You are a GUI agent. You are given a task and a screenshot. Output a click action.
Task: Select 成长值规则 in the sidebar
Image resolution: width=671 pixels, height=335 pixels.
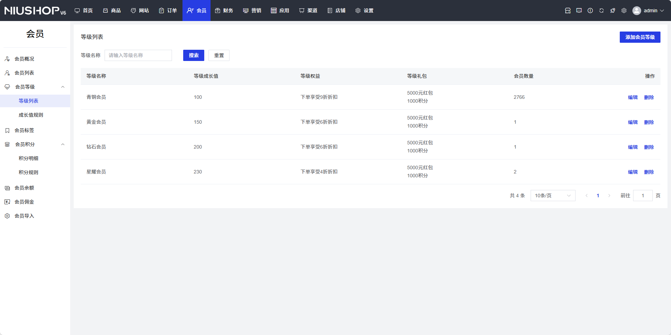pos(31,115)
